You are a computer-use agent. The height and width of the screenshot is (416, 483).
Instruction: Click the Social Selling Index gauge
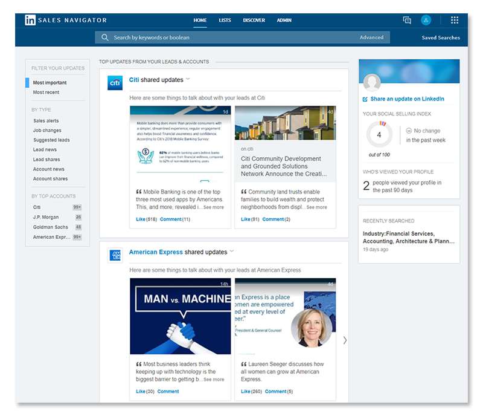(379, 134)
